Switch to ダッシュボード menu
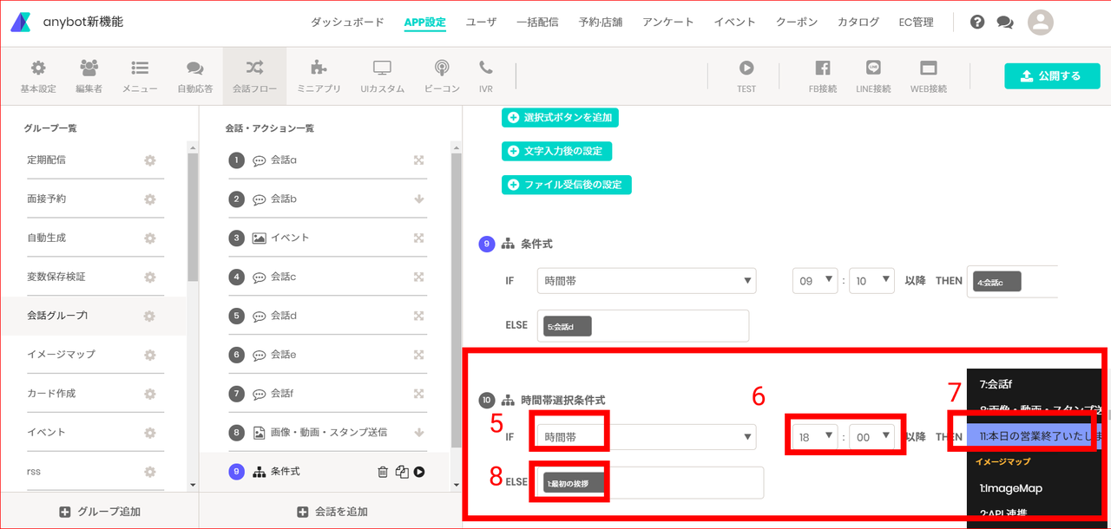Image resolution: width=1111 pixels, height=529 pixels. point(347,22)
